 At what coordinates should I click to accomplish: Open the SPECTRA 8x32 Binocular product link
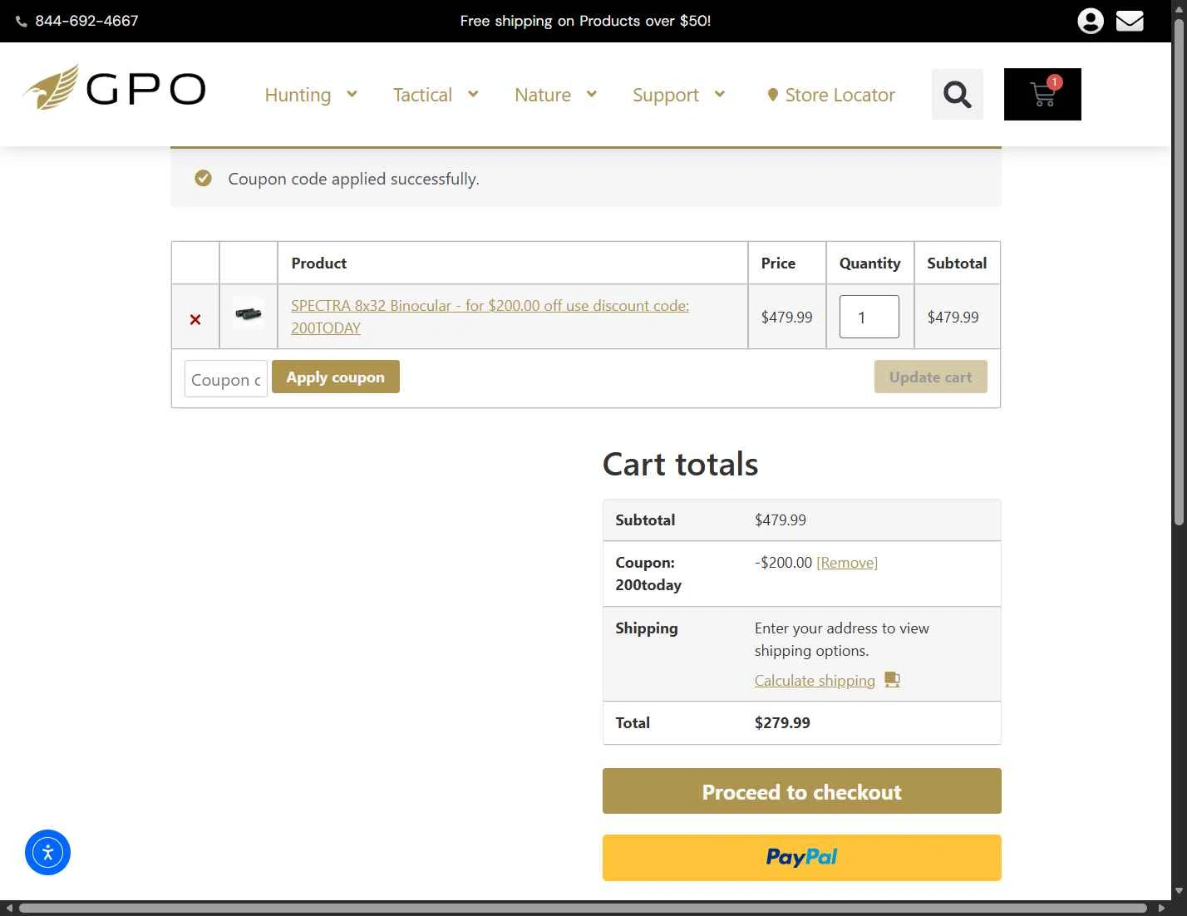(x=490, y=317)
